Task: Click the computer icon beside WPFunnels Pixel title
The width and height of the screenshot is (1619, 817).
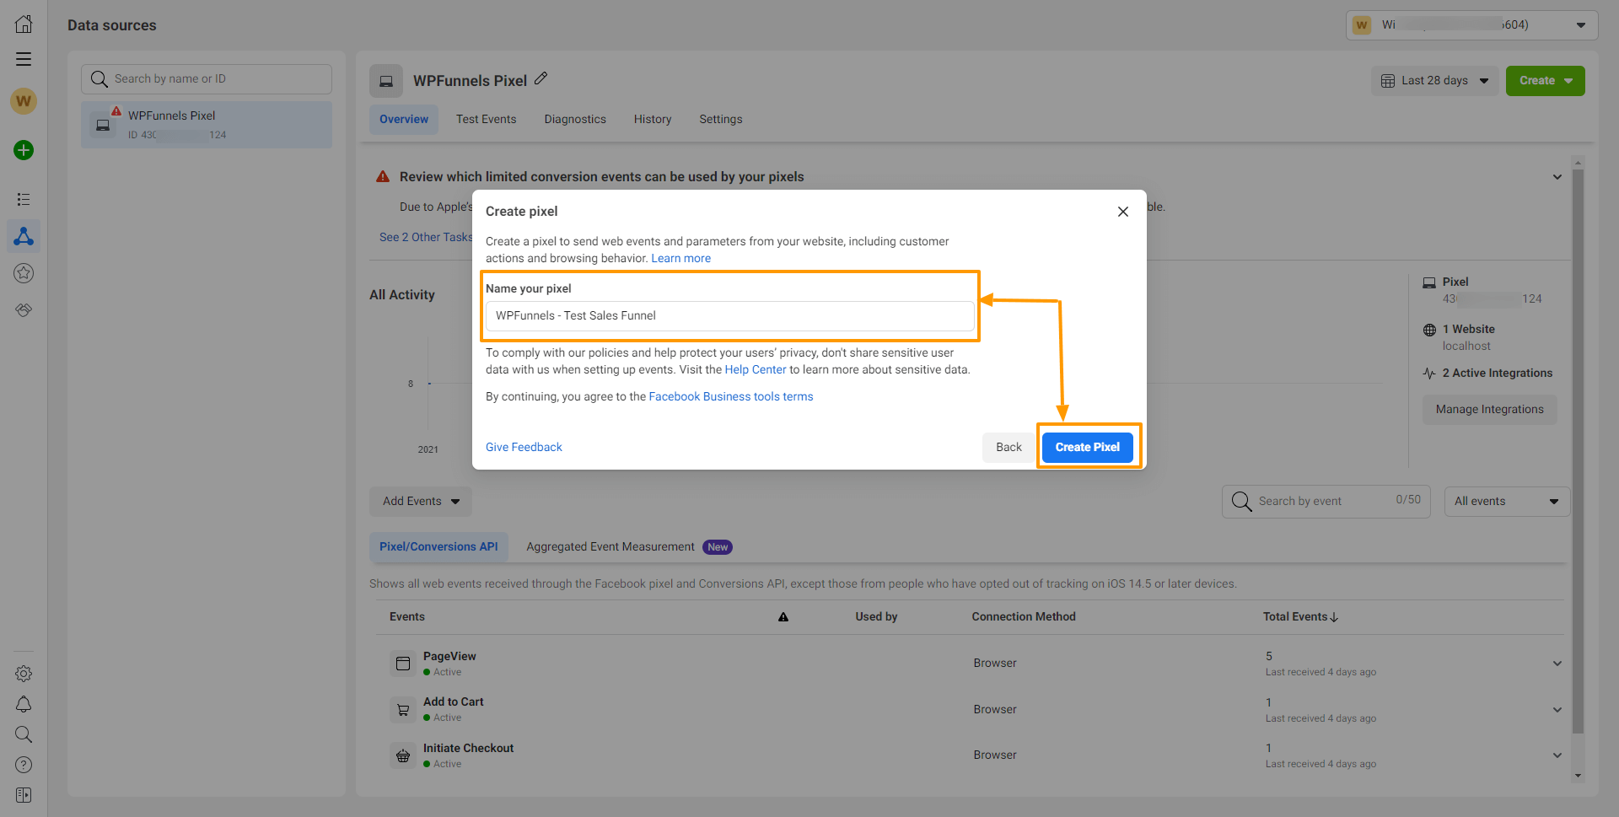Action: pyautogui.click(x=386, y=81)
